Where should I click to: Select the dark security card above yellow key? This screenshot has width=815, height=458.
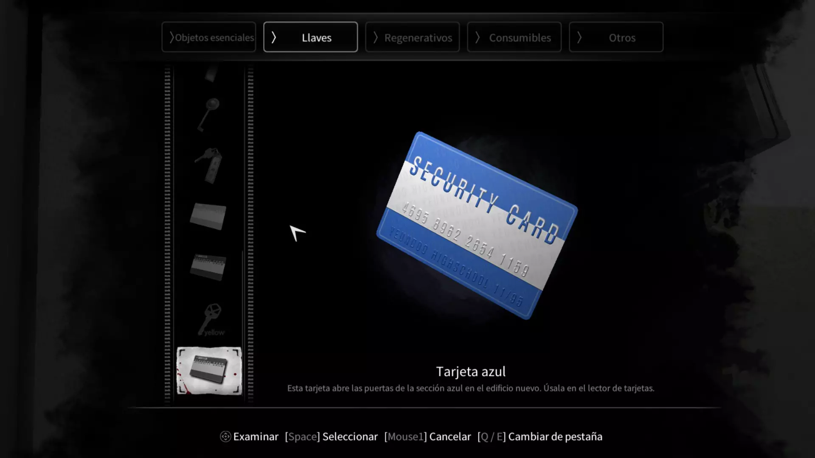tap(208, 267)
